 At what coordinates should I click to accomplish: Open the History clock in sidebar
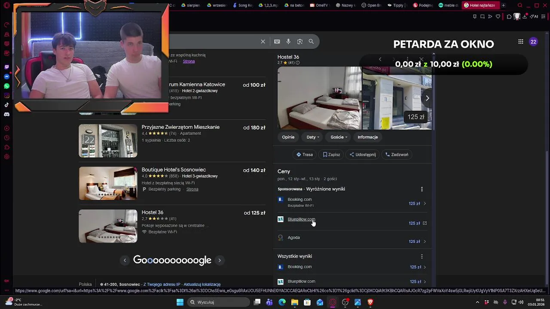click(x=6, y=138)
